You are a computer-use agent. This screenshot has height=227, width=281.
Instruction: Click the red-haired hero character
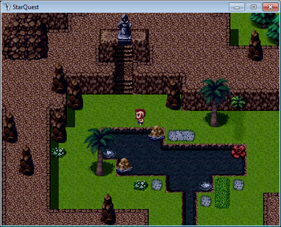point(140,117)
